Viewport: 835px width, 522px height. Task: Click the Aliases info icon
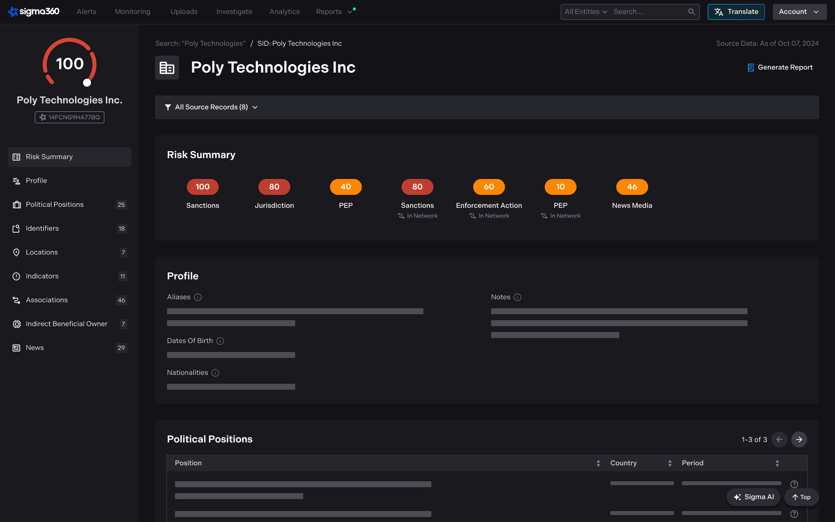coord(198,297)
